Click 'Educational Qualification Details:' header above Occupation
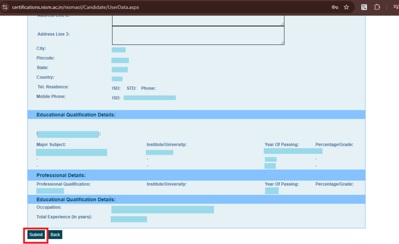Screen dimensions: 399x244 (x=76, y=200)
